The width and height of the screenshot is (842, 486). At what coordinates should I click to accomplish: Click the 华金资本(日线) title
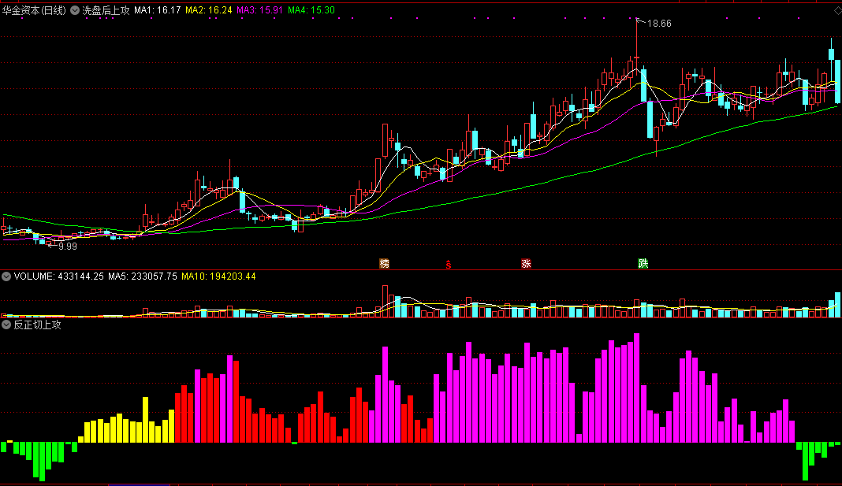tap(34, 10)
